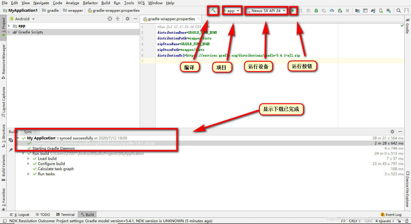This screenshot has height=224, width=411.
Task: Start a Debug session with the bug icon
Action: point(316,11)
